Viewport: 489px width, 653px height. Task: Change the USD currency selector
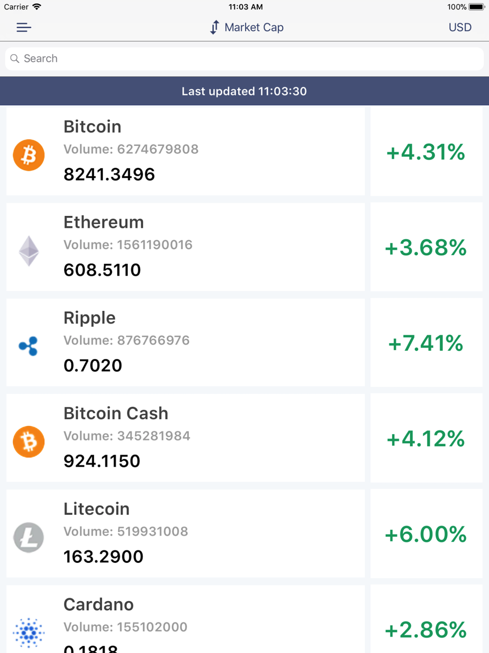460,27
